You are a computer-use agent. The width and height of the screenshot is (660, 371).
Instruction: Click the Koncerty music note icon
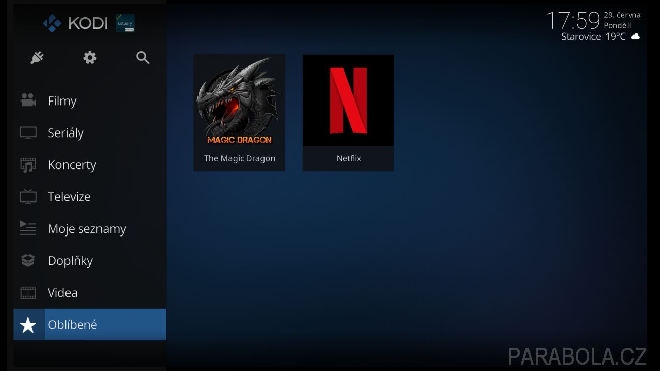(x=28, y=165)
